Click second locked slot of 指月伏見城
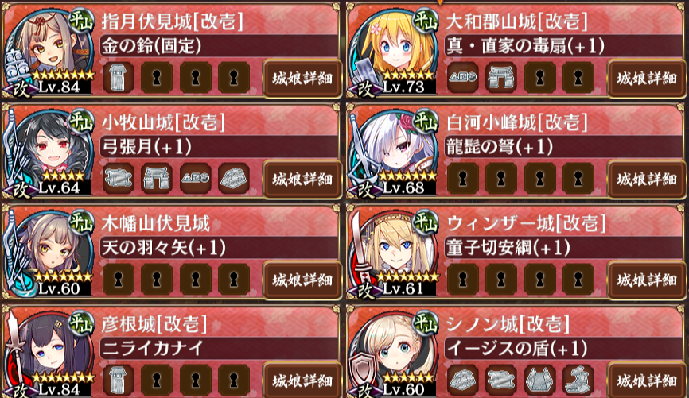Image resolution: width=689 pixels, height=398 pixels. pos(195,78)
